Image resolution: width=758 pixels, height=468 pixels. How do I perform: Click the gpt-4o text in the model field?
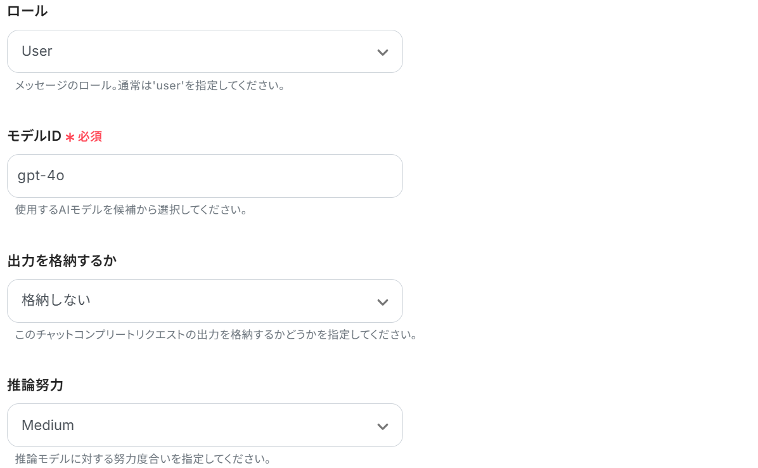[41, 176]
